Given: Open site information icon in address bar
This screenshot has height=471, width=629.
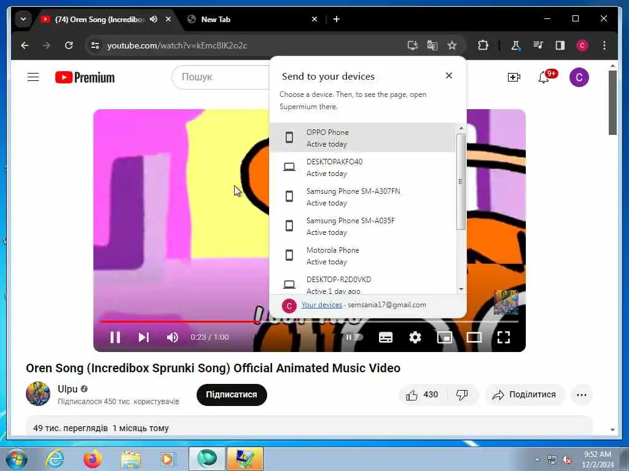Looking at the screenshot, I should click(x=95, y=45).
